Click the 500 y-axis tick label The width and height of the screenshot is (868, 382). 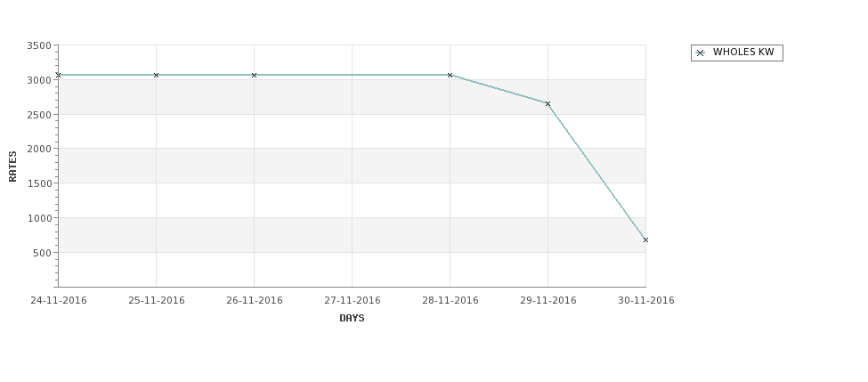[x=43, y=253]
